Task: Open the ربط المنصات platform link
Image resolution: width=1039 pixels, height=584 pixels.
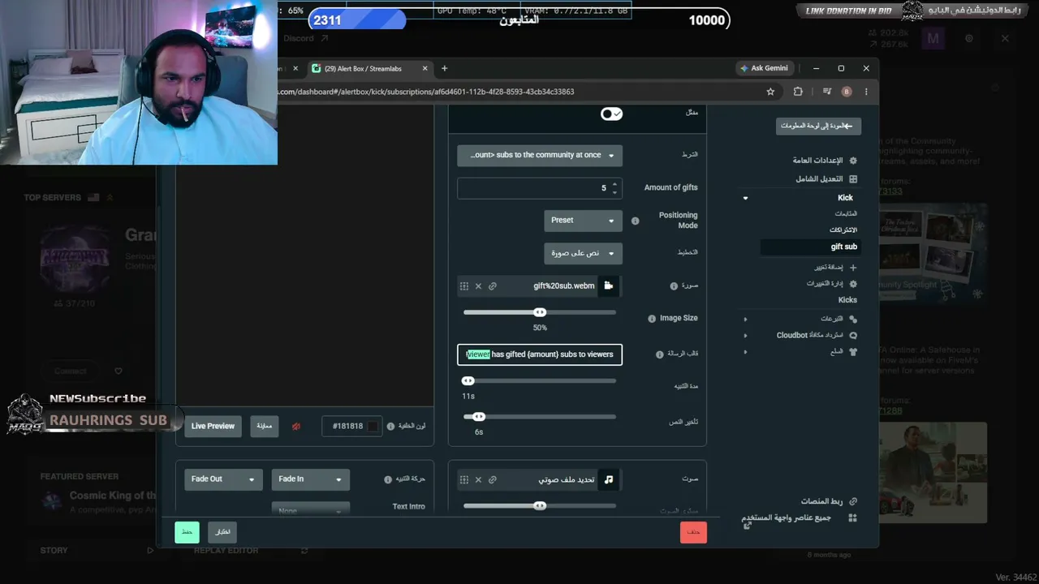Action: click(x=828, y=501)
